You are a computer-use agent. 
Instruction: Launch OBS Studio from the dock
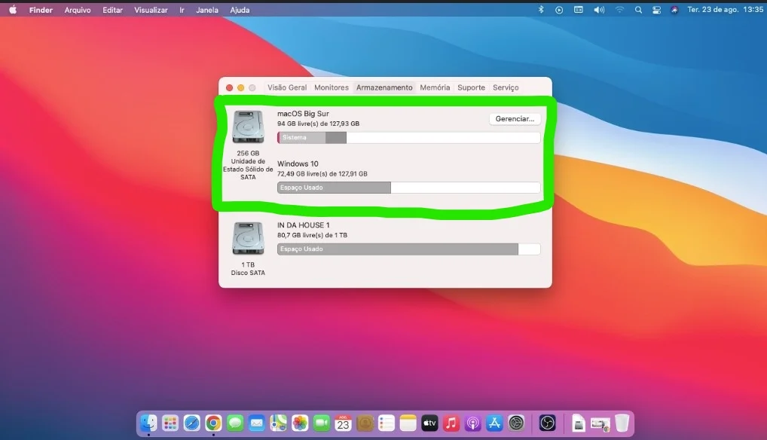coord(547,423)
